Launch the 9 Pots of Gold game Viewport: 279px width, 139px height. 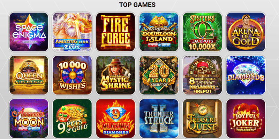(72, 118)
